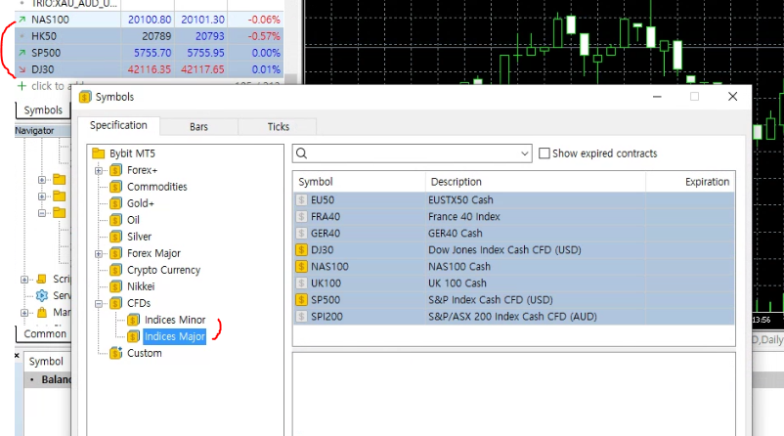
Task: Close the Symbols dialog window
Action: point(732,97)
